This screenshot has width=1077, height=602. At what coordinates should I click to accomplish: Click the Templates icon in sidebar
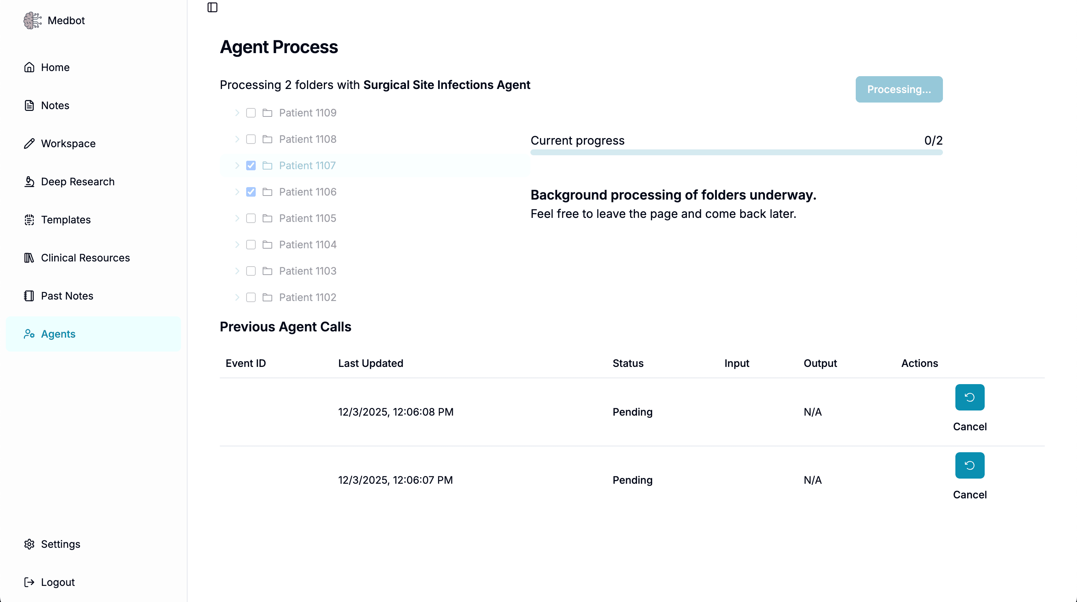(x=29, y=220)
